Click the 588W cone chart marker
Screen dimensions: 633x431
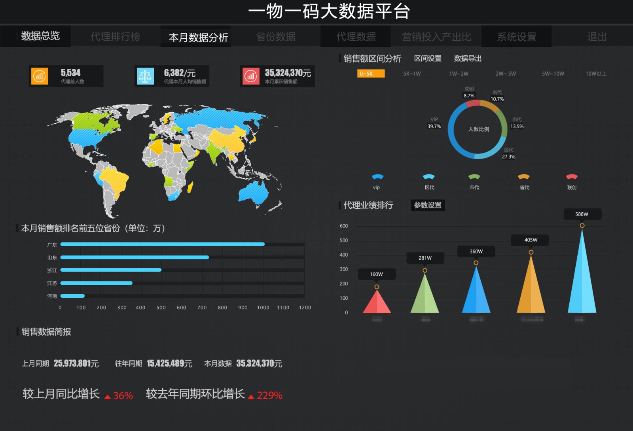(582, 225)
